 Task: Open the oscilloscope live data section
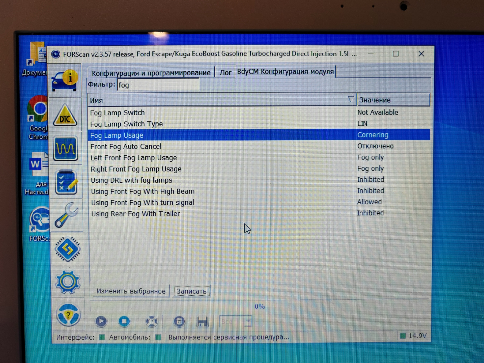[x=66, y=149]
